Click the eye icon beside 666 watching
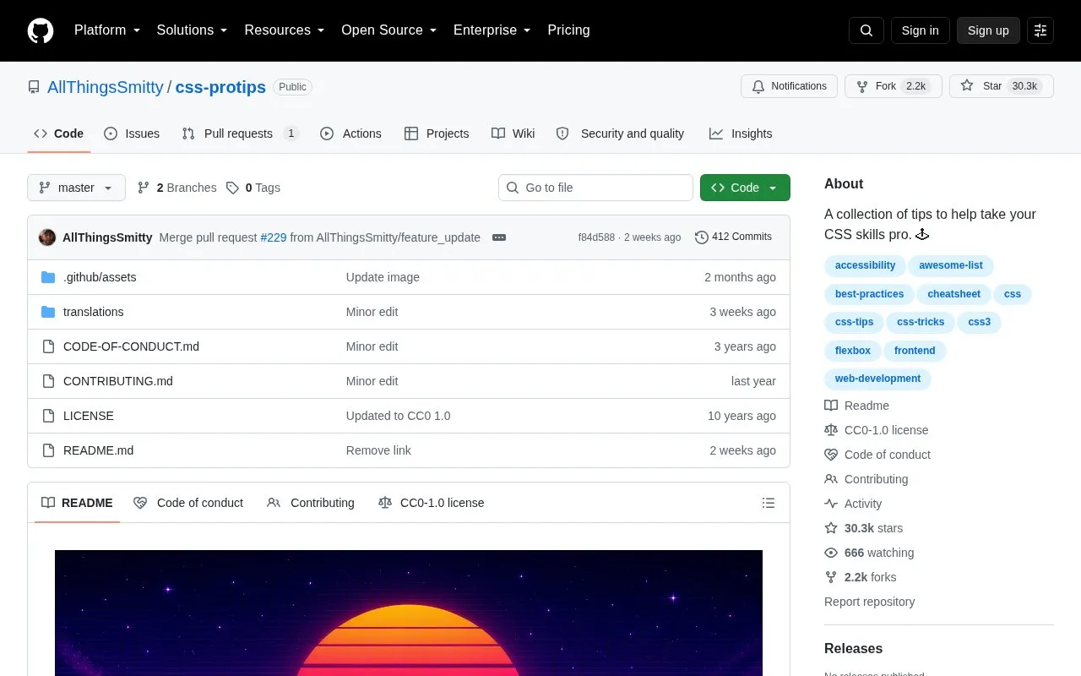 coord(831,553)
